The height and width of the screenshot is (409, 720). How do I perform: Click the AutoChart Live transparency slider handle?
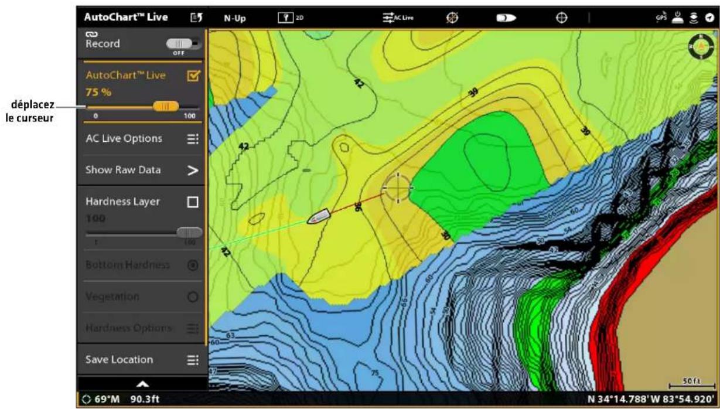(166, 106)
